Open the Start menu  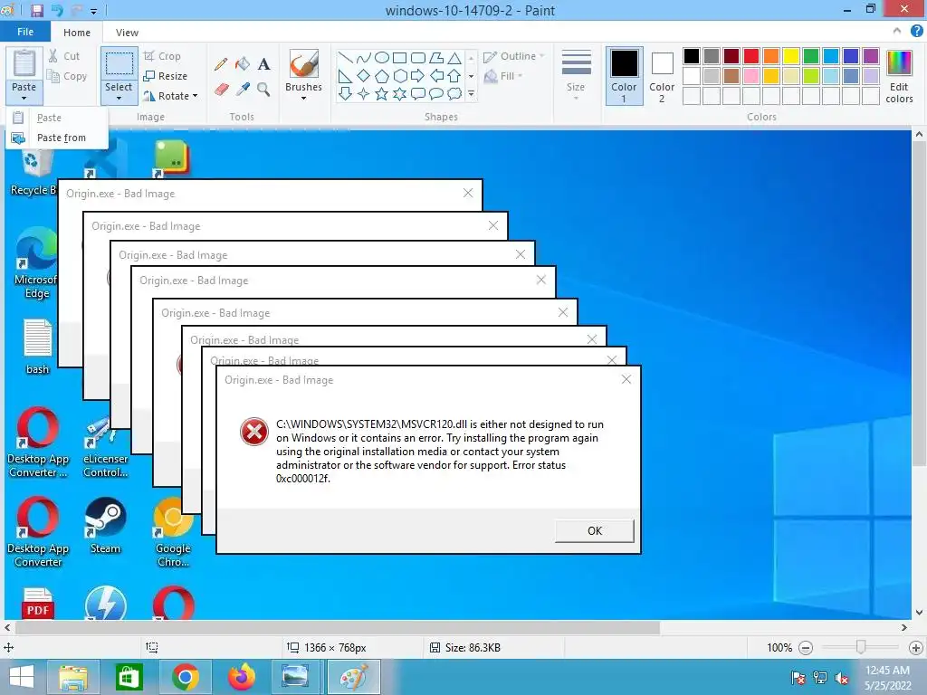click(22, 677)
